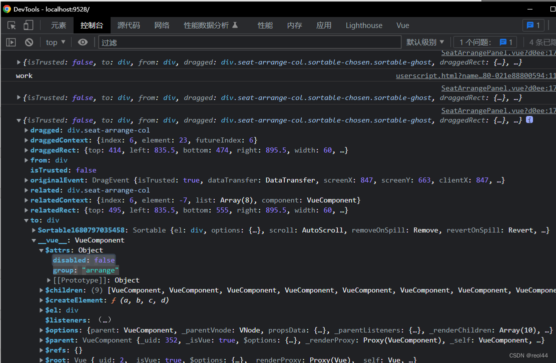Click the Chrome logo in the title bar
556x363 pixels.
(x=7, y=9)
